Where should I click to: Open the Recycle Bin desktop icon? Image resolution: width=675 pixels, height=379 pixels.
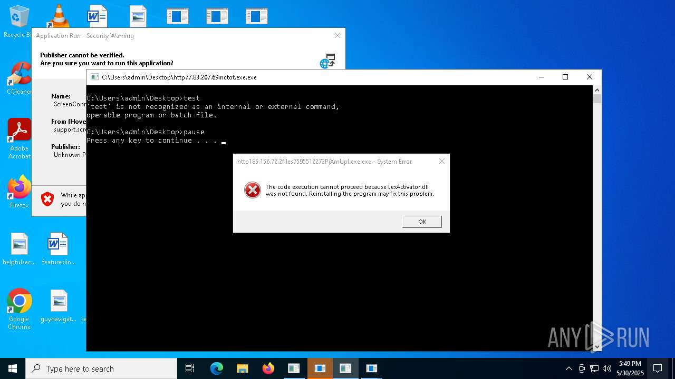point(19,21)
